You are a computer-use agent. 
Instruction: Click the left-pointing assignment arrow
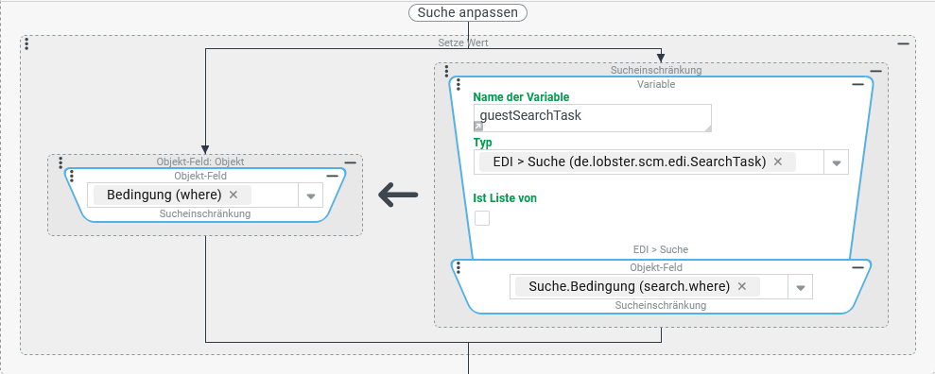398,195
